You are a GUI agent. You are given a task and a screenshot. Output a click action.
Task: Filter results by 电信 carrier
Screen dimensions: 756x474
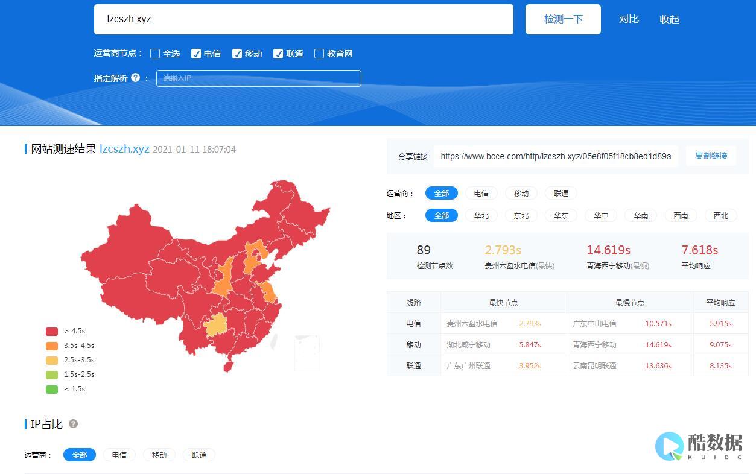[x=481, y=193]
